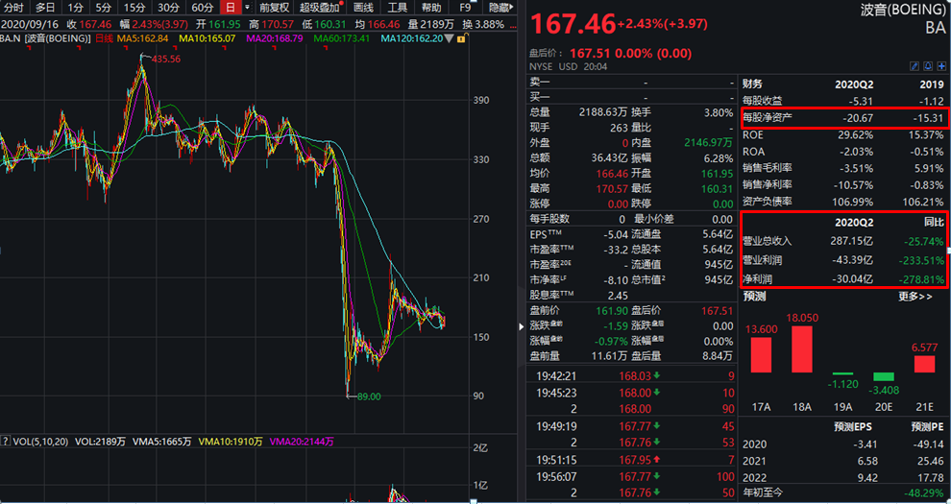Click the trade row at 19:42:21

(631, 376)
